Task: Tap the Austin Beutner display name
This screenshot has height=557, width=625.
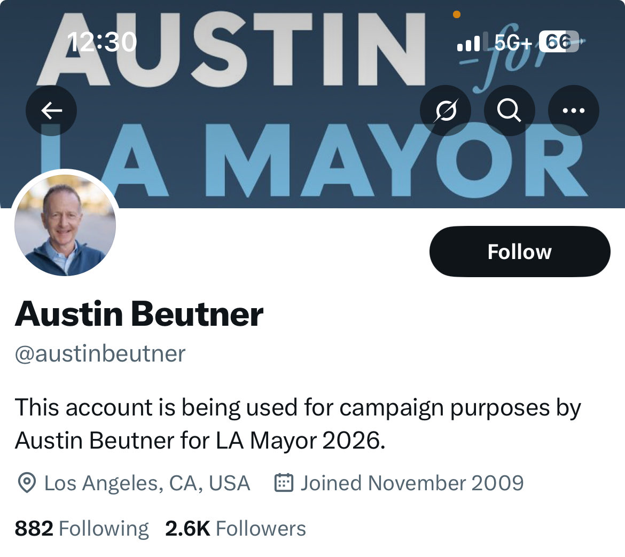Action: tap(139, 314)
